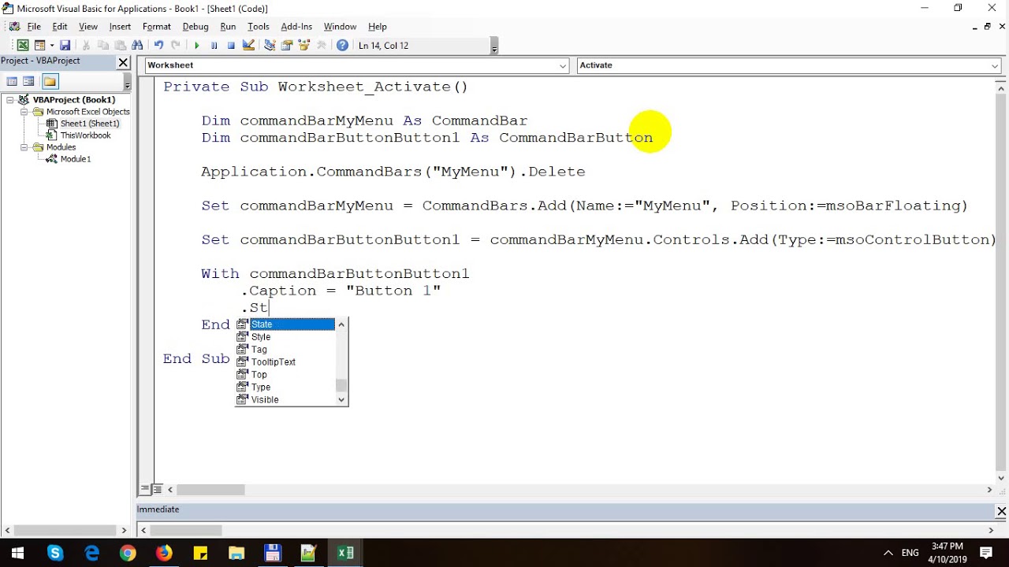Select ThisWorkbook in project tree
1009x567 pixels.
pos(85,135)
